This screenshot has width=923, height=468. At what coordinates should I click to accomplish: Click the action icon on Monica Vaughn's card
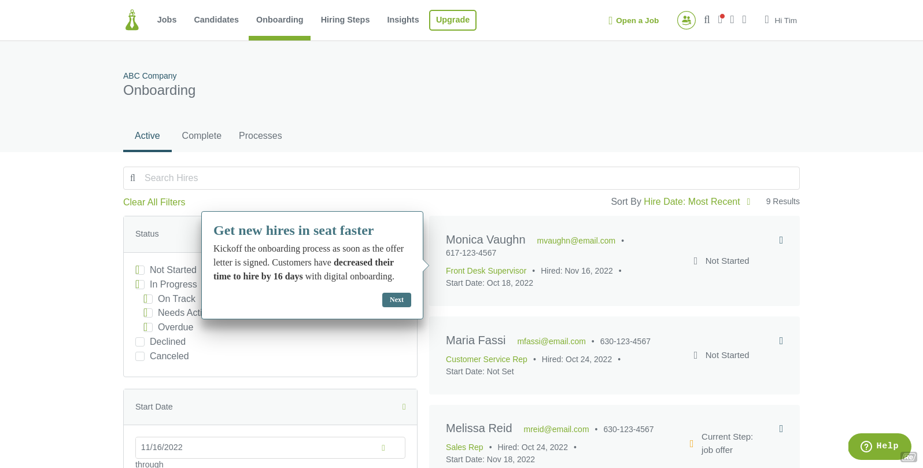point(781,240)
